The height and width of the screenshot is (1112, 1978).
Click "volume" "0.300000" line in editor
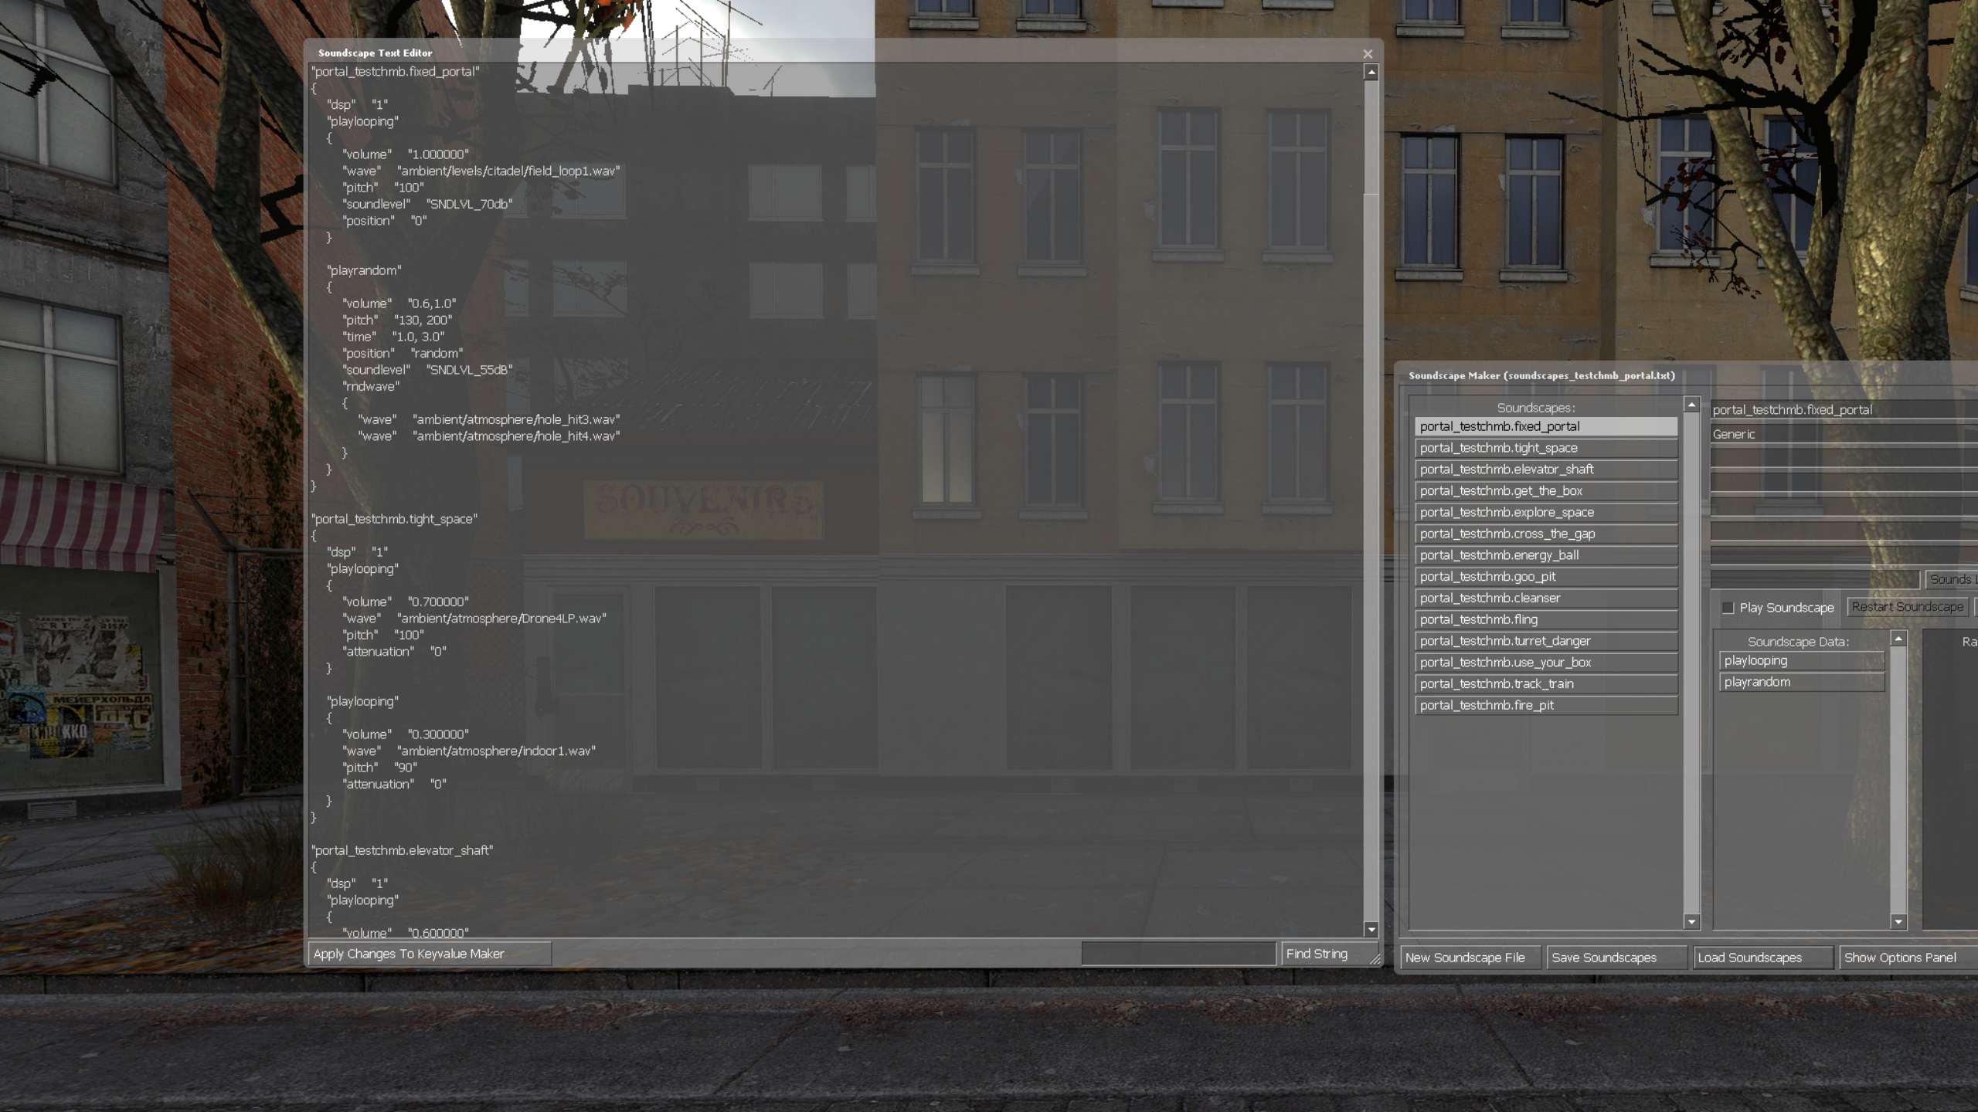[406, 734]
